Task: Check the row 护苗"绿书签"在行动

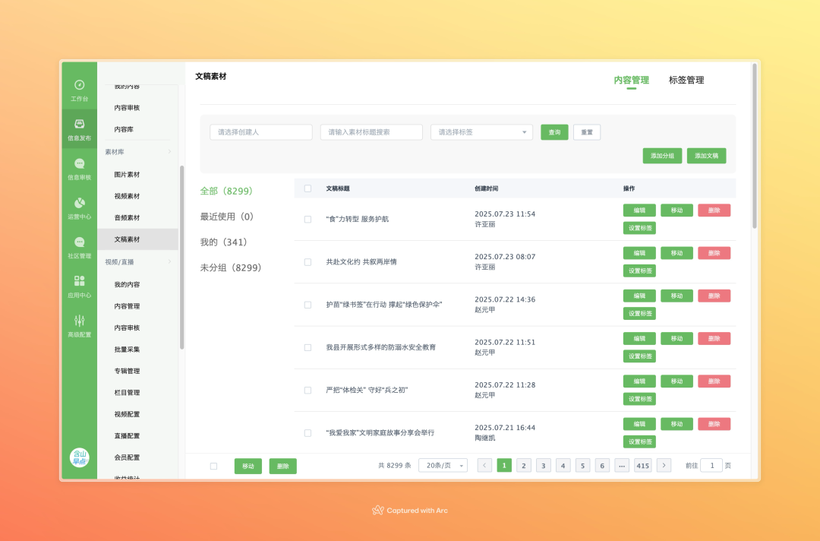Action: tap(308, 305)
